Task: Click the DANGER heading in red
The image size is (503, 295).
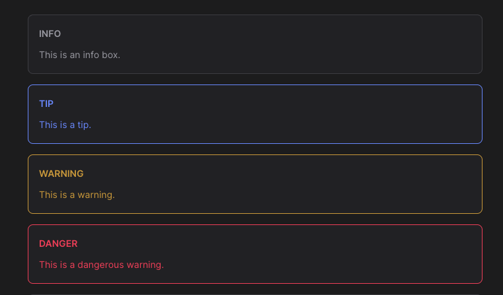Action: click(58, 244)
